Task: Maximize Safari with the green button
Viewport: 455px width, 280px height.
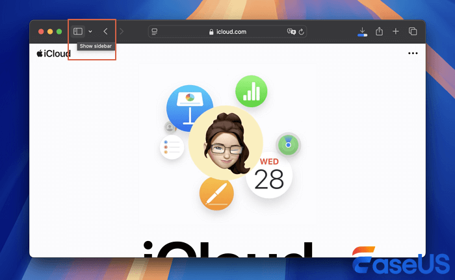Action: point(59,32)
